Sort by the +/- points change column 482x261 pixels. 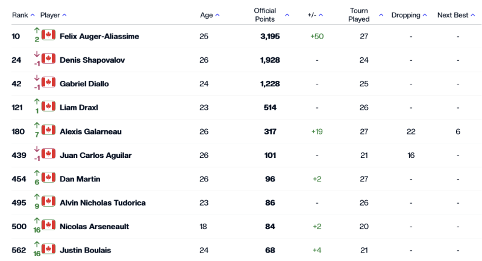(x=315, y=15)
